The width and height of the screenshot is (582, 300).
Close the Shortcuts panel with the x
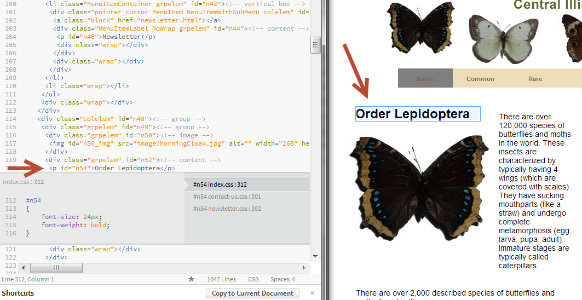tap(312, 293)
